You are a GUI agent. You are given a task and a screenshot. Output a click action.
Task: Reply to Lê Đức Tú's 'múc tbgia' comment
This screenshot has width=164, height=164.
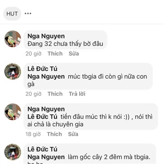[77, 94]
